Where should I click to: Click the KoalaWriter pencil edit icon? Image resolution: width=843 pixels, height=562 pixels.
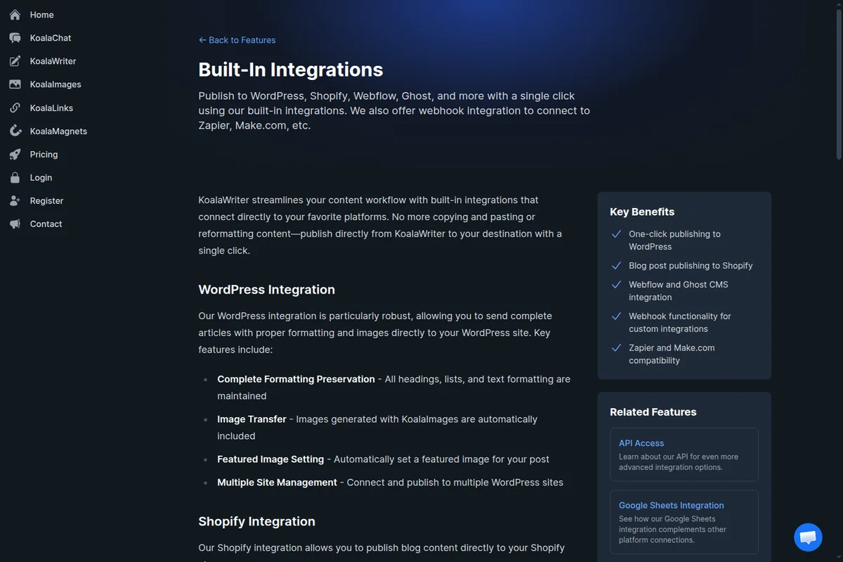[x=15, y=61]
